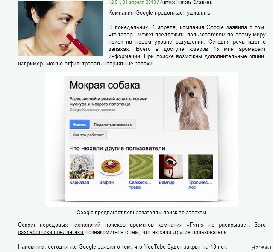Click the Свежеск… трава link
The height and width of the screenshot is (252, 273).
click(x=140, y=185)
